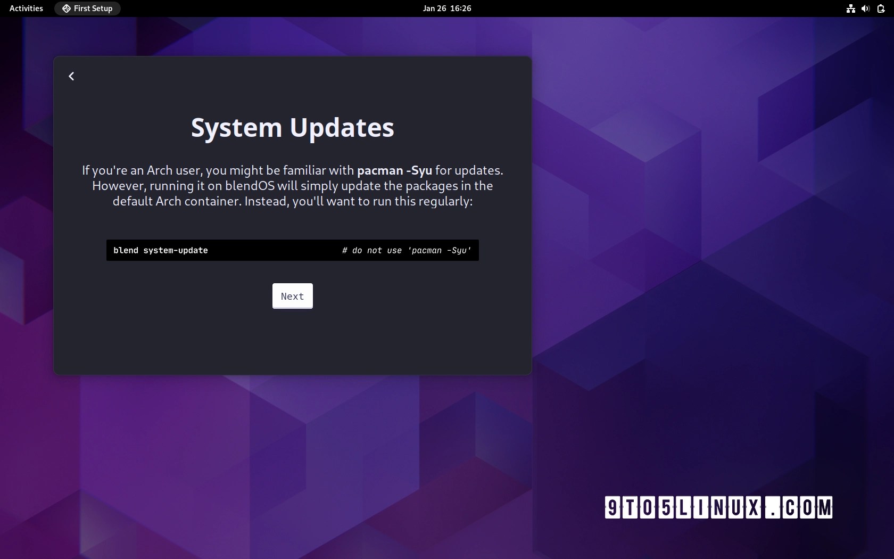This screenshot has height=559, width=894.
Task: Click the '# do not use pacman -Syu' comment
Action: tap(407, 250)
